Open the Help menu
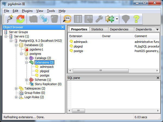Viewport: 163px width, 122px height. click(x=62, y=11)
